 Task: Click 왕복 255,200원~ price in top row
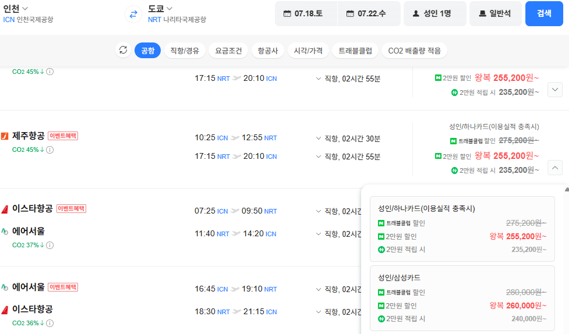(507, 78)
